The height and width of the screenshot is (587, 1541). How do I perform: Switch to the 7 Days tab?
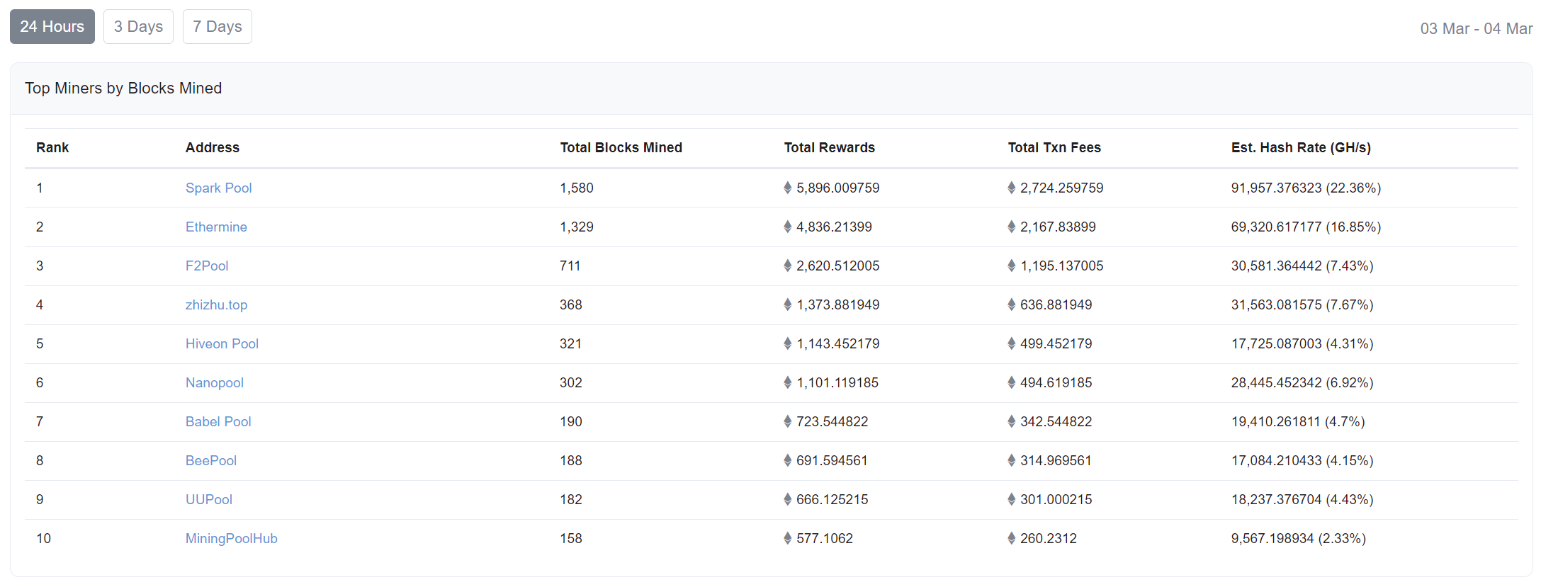pos(218,27)
